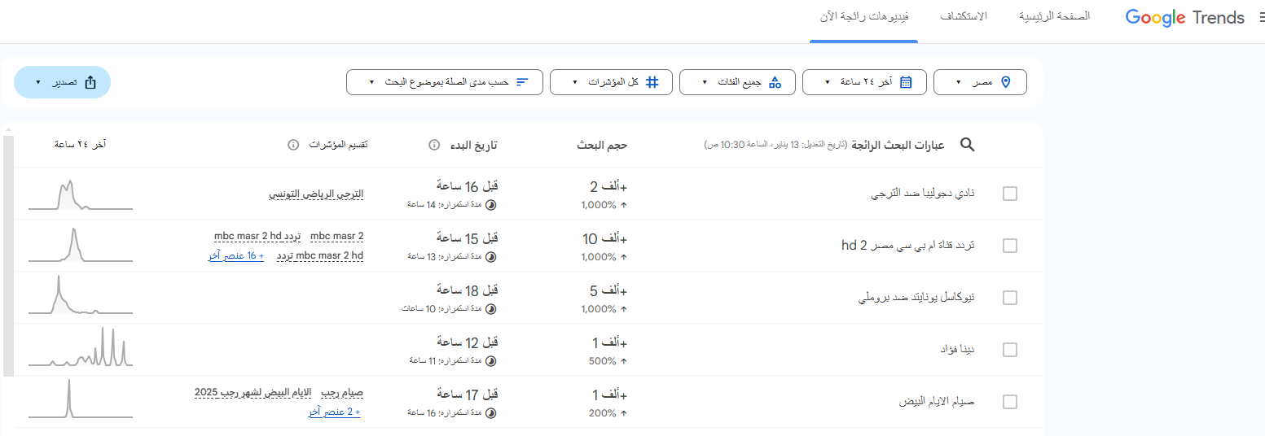Click the location pin icon in مصر filter
Image resolution: width=1265 pixels, height=436 pixels.
click(x=1005, y=82)
